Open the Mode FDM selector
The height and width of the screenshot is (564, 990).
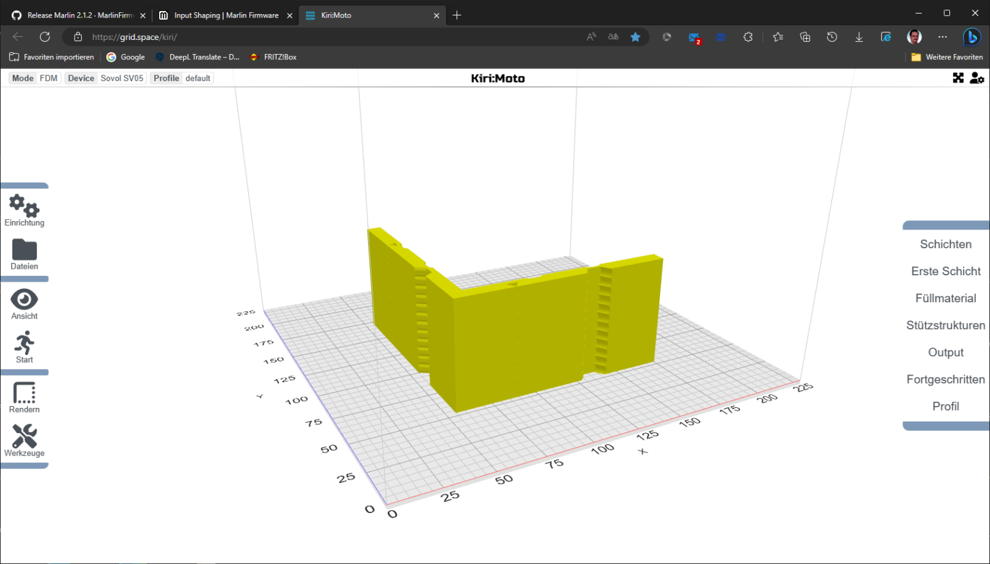35,78
